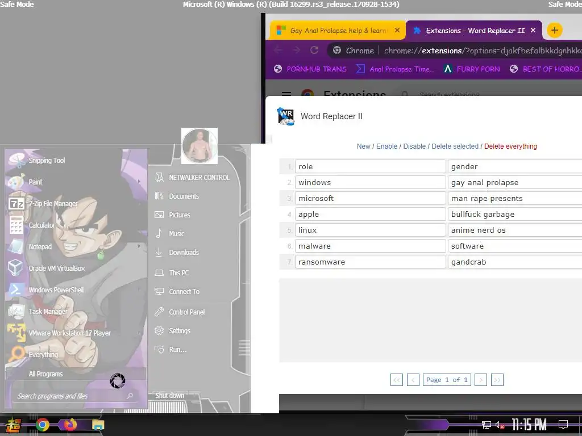Go to first page with << button

396,380
